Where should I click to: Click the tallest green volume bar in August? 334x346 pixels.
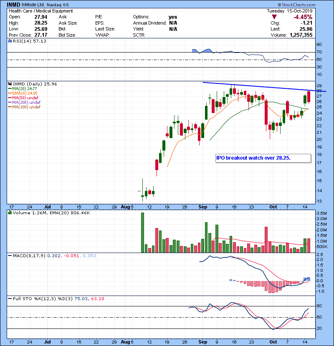[x=142, y=233]
